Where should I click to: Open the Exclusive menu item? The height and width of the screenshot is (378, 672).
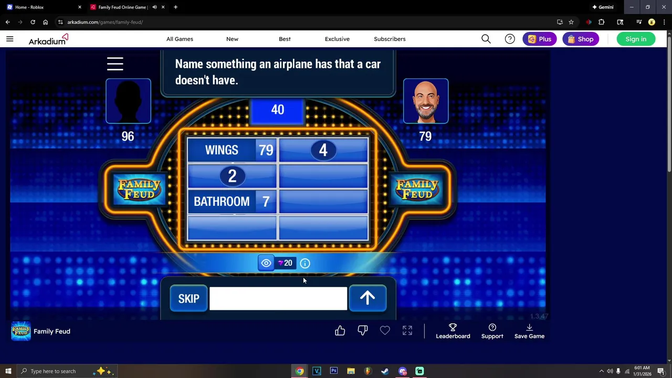[x=337, y=39]
